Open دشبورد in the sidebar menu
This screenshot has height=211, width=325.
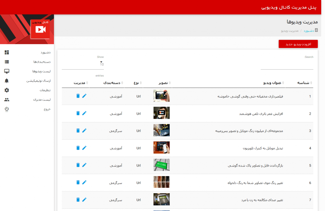point(46,52)
